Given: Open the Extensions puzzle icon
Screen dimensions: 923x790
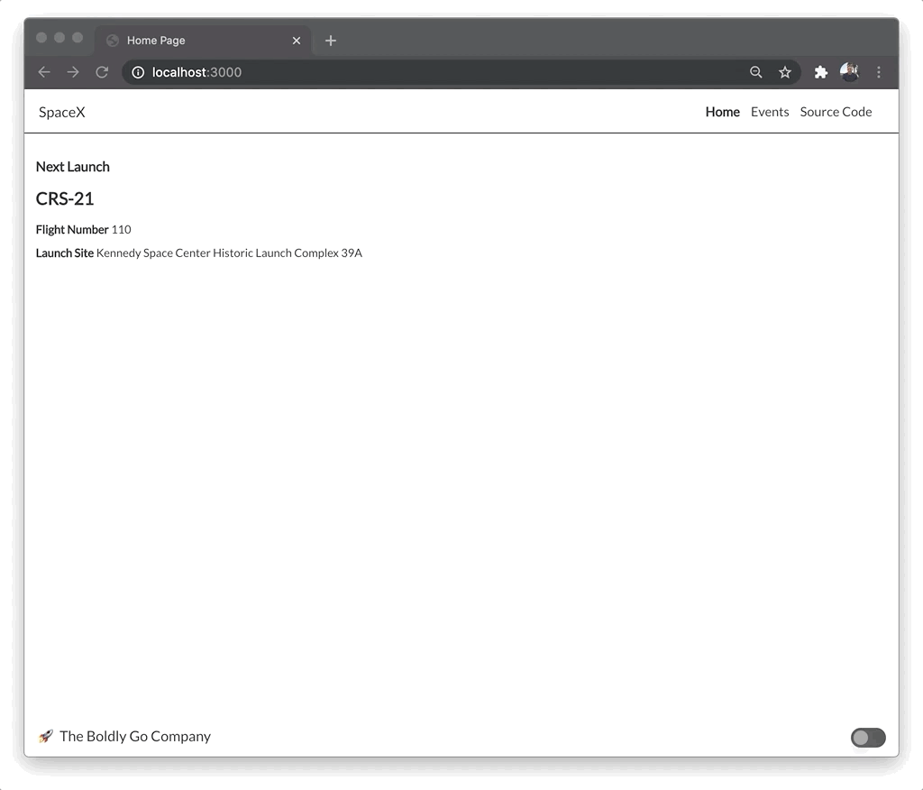Looking at the screenshot, I should point(820,72).
